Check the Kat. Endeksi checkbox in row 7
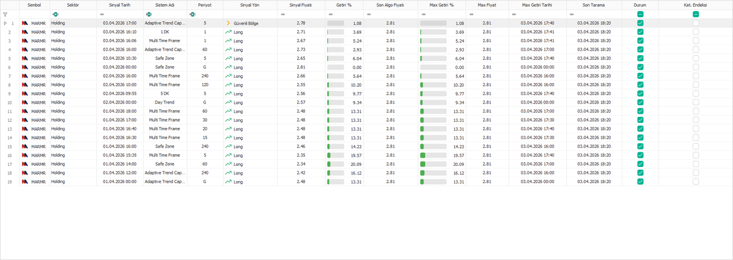This screenshot has width=733, height=260. 696,76
